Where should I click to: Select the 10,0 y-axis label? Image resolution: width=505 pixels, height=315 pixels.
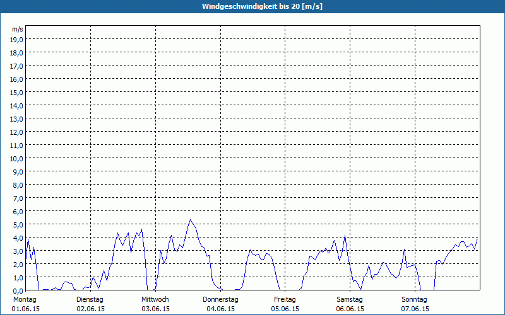[x=17, y=159]
